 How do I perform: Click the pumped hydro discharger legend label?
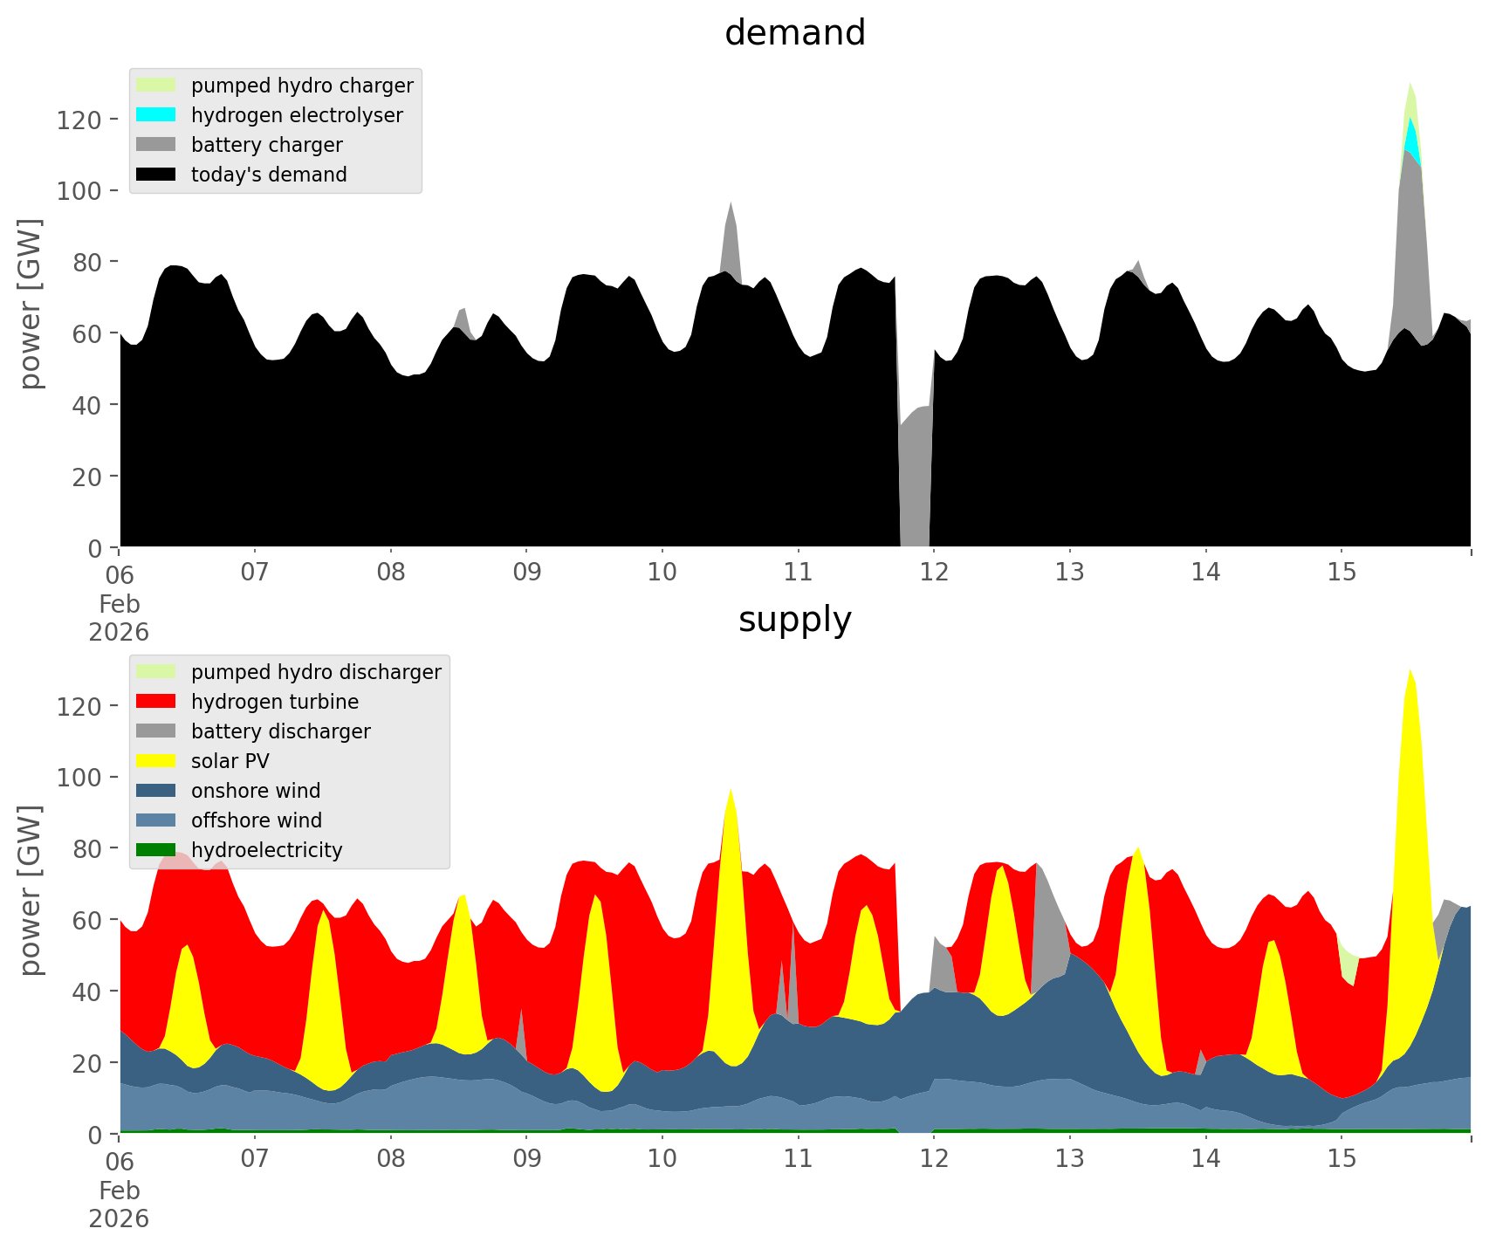click(316, 672)
